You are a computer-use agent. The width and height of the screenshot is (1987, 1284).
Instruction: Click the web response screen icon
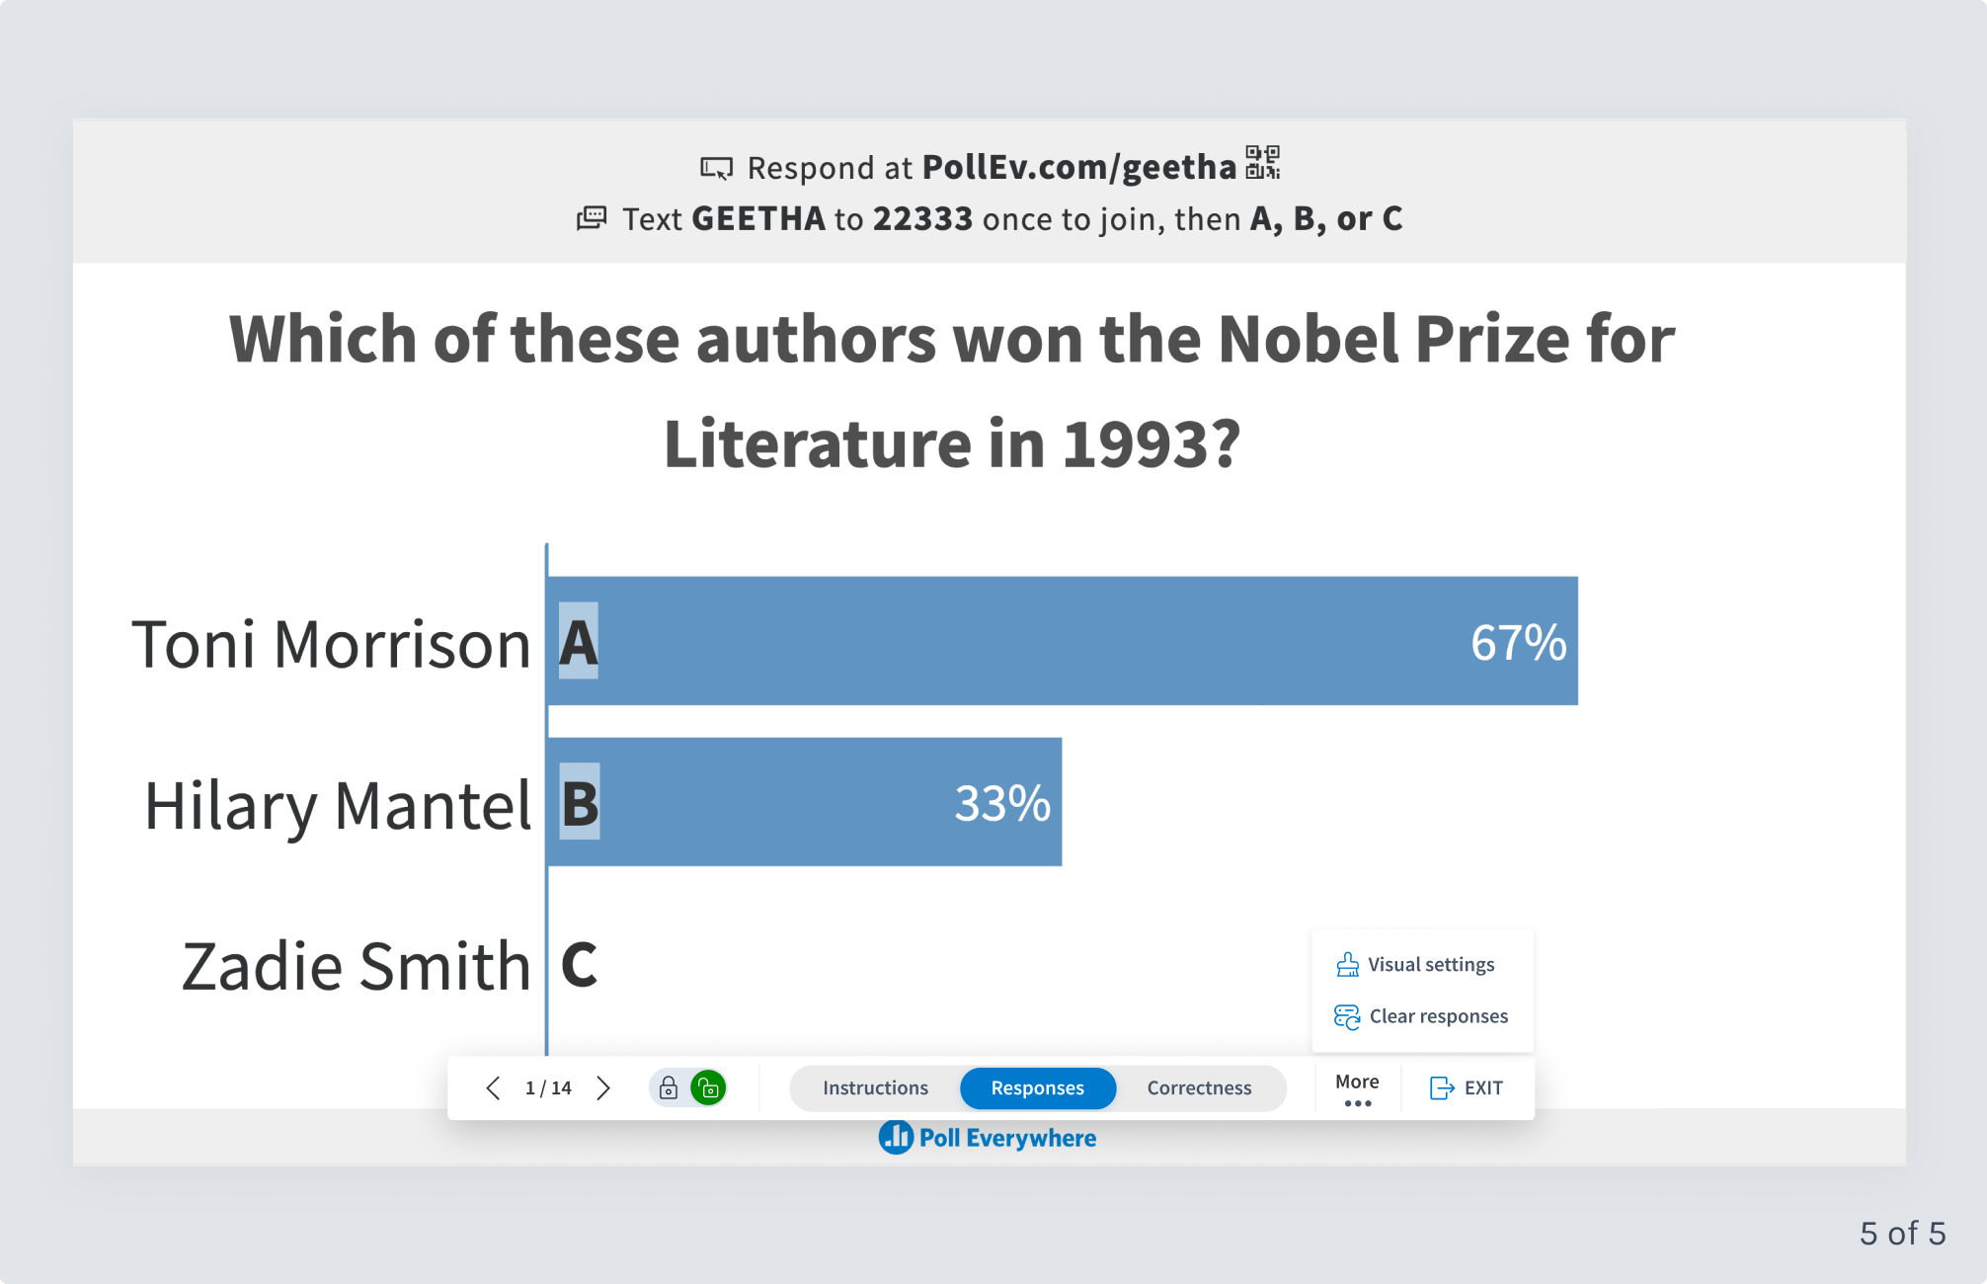click(717, 168)
